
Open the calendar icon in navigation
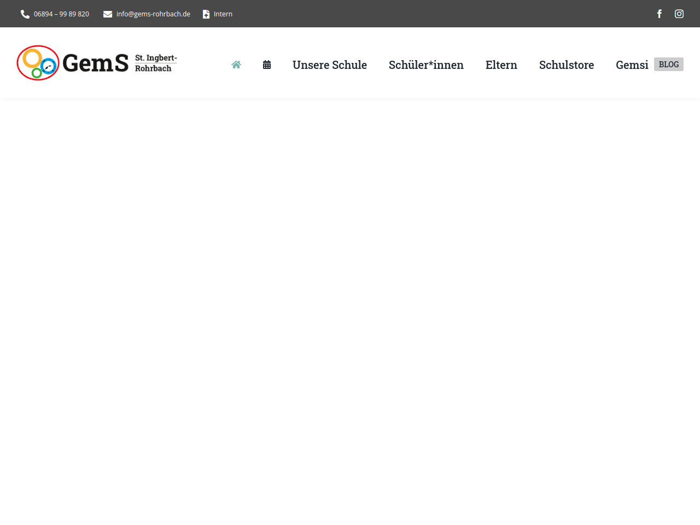point(267,65)
